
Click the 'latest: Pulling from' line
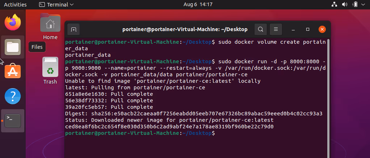tap(135, 88)
